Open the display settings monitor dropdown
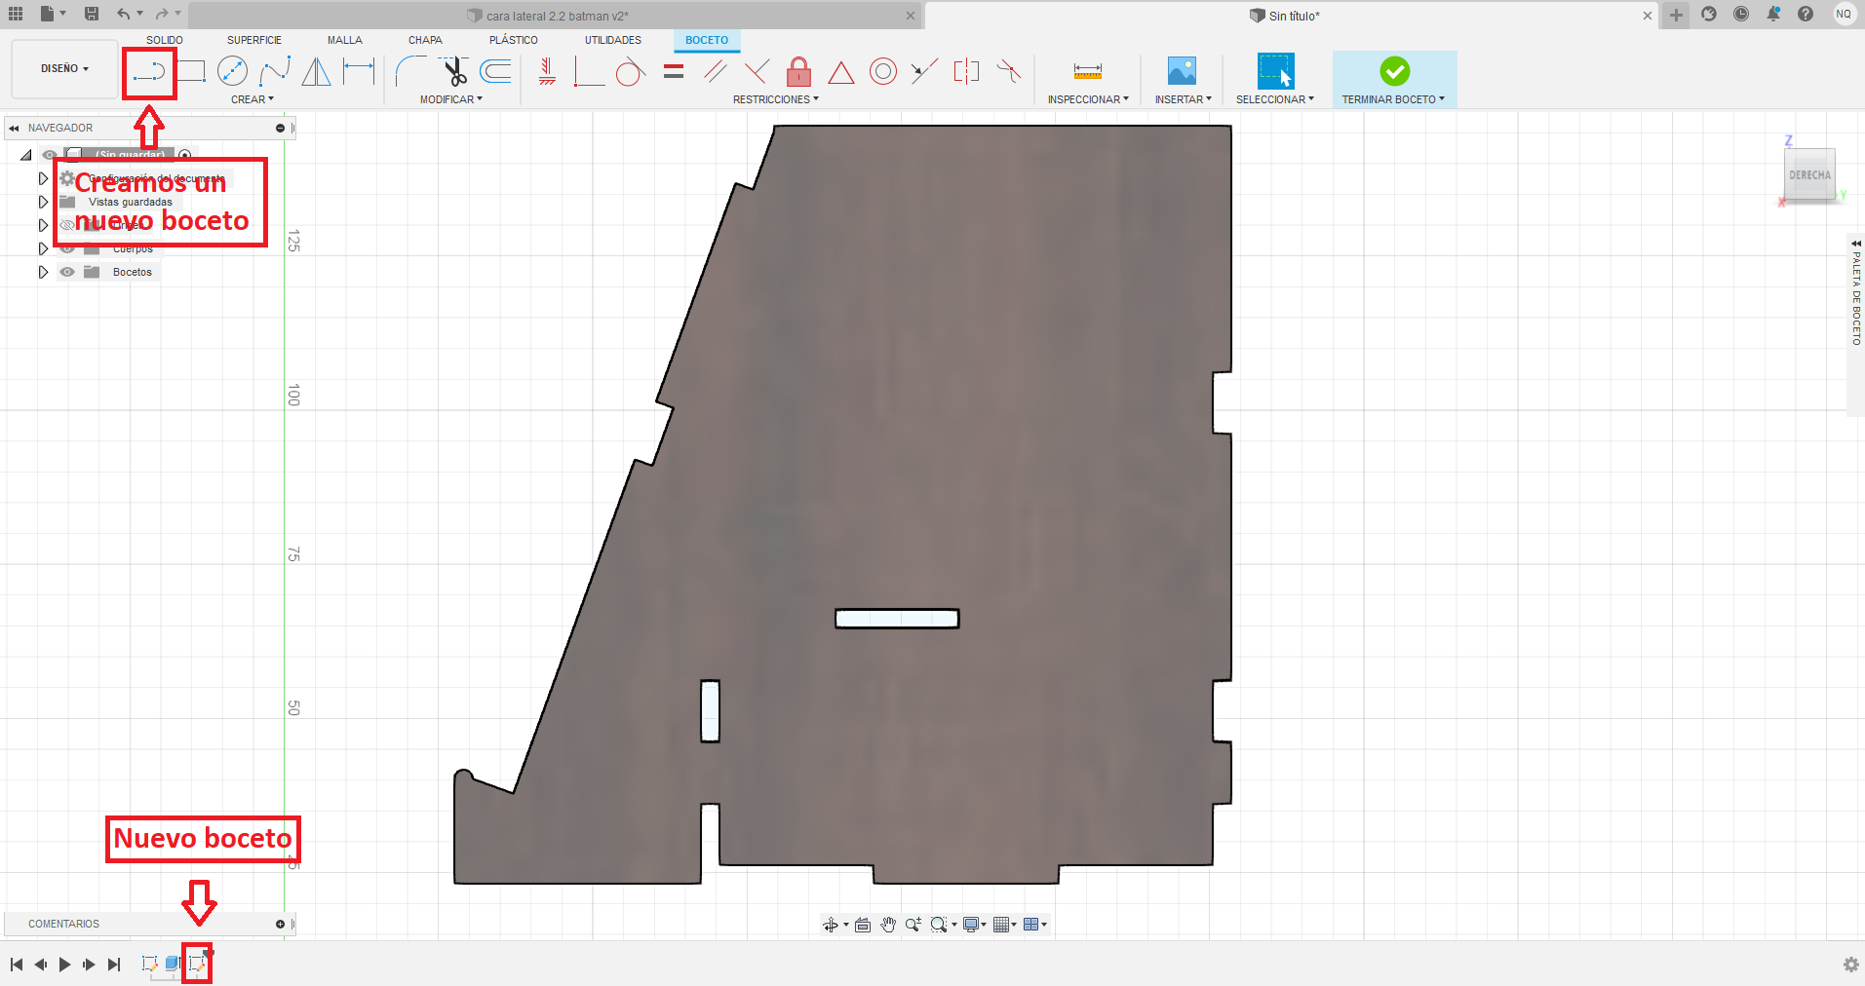Image resolution: width=1865 pixels, height=986 pixels. [974, 925]
